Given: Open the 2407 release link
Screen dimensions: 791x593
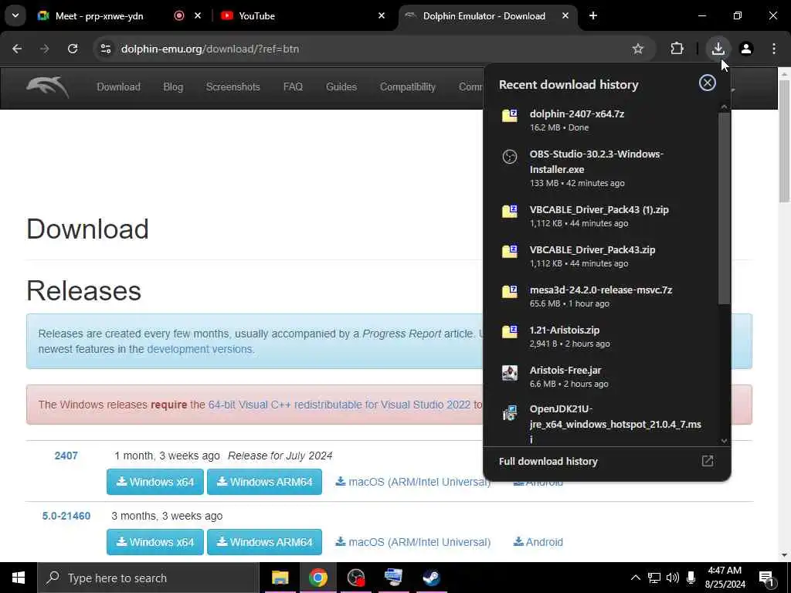Looking at the screenshot, I should pos(66,456).
